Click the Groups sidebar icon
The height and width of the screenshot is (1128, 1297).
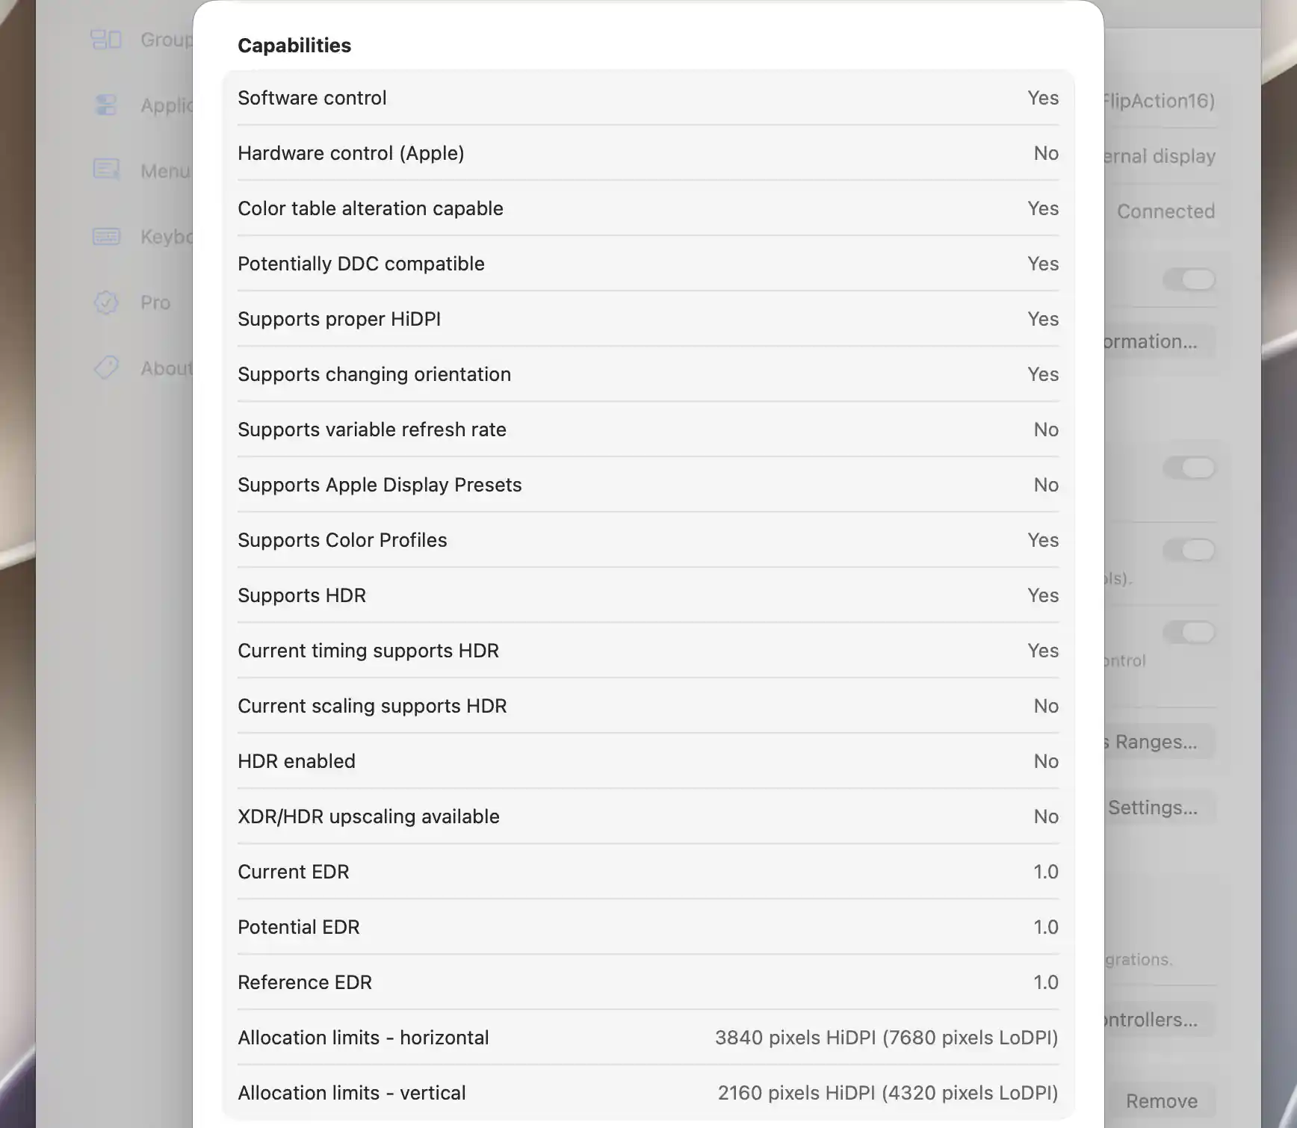point(106,39)
